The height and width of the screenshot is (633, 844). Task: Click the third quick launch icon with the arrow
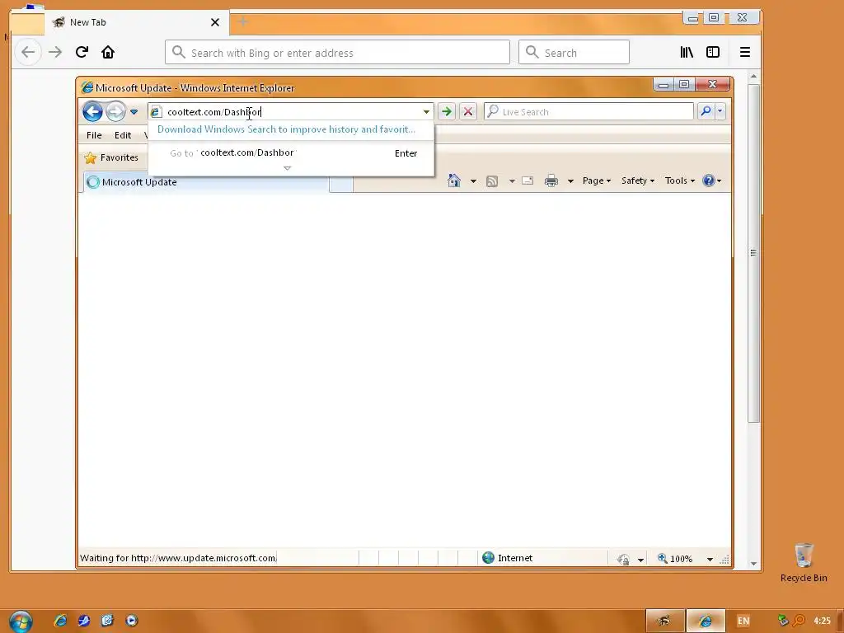[x=107, y=621]
